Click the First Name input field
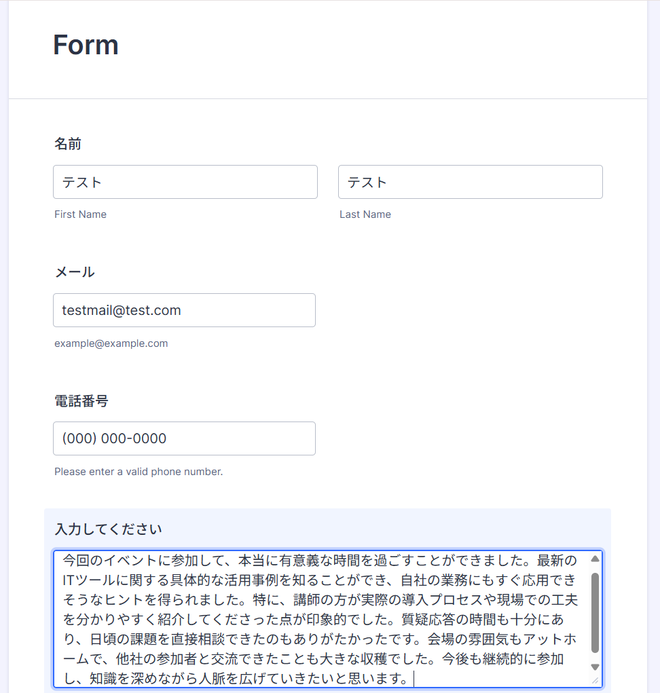 [x=185, y=182]
